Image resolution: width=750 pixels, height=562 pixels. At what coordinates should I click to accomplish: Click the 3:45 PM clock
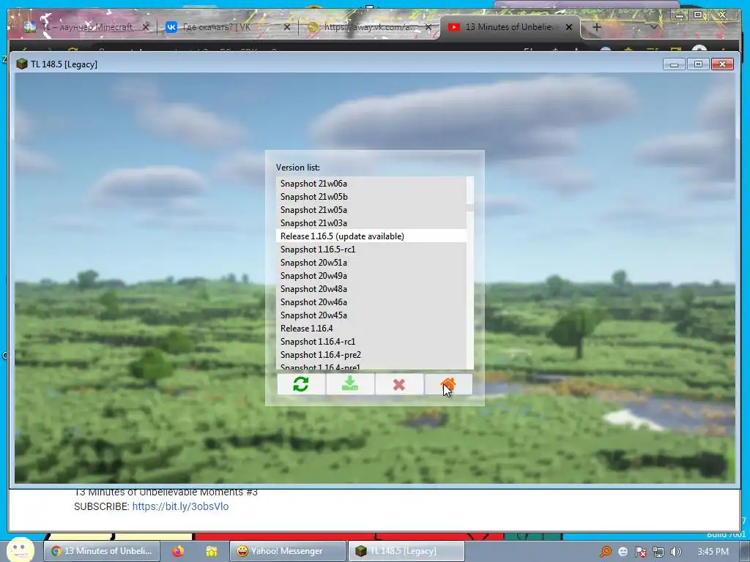click(x=713, y=552)
